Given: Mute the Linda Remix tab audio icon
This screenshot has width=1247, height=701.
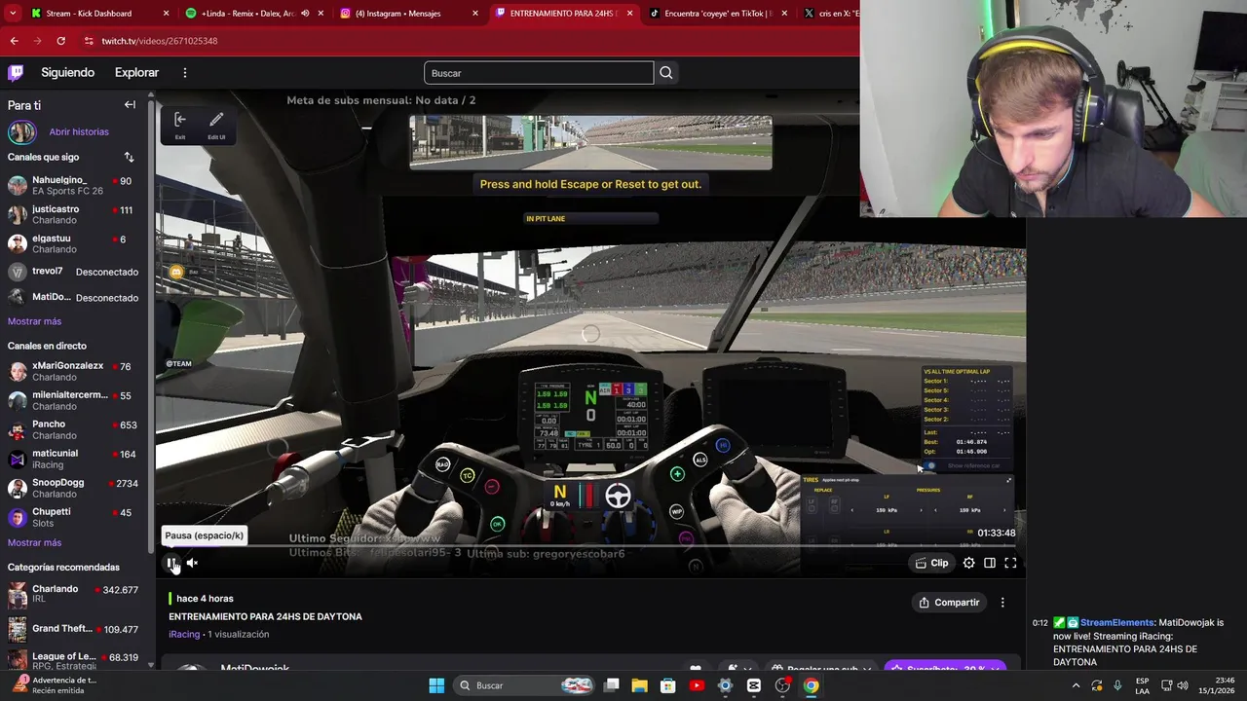Looking at the screenshot, I should pyautogui.click(x=305, y=14).
